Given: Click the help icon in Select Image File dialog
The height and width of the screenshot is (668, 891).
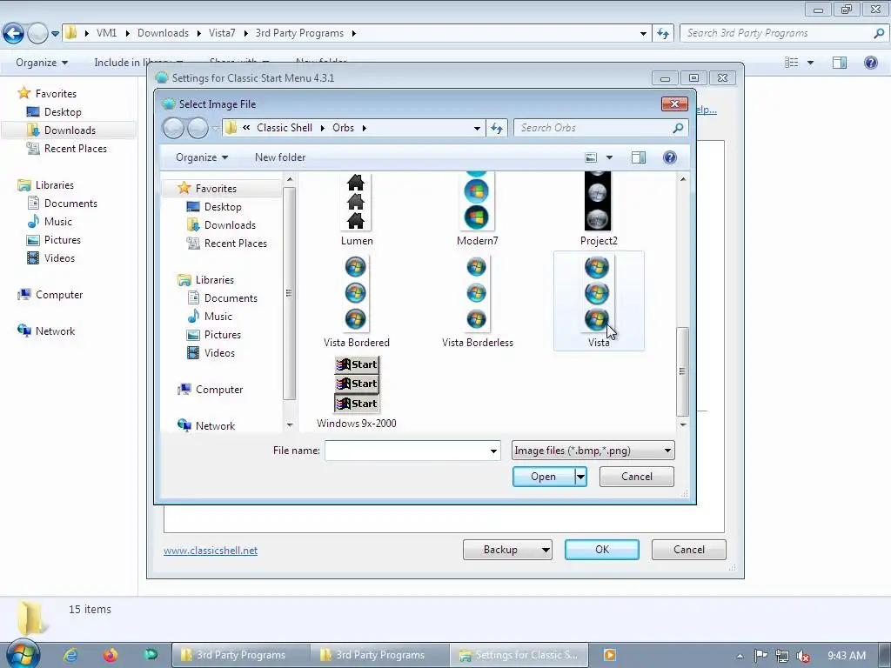Looking at the screenshot, I should click(x=670, y=157).
